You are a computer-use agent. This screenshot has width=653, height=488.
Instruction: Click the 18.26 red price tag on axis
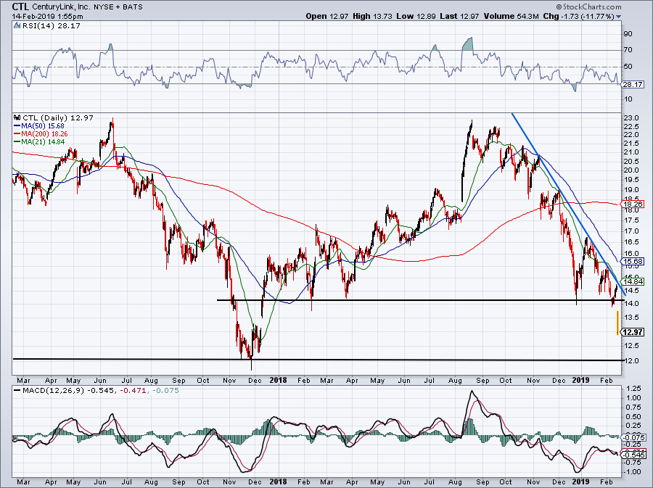click(633, 204)
